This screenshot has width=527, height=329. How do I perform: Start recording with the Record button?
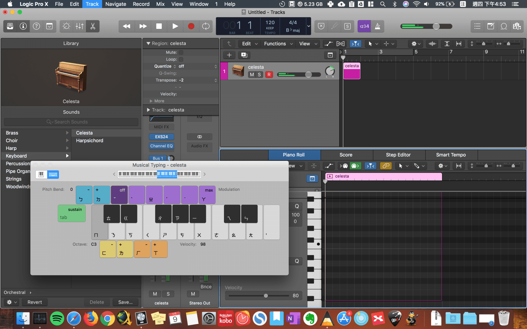pyautogui.click(x=191, y=26)
